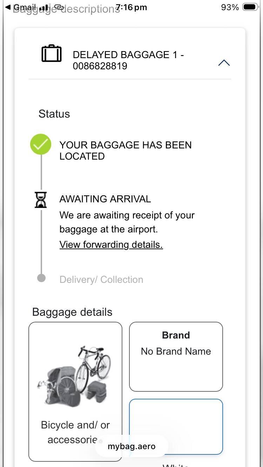The height and width of the screenshot is (467, 263).
Task: Select the Brand No Brand Name card
Action: [176, 356]
